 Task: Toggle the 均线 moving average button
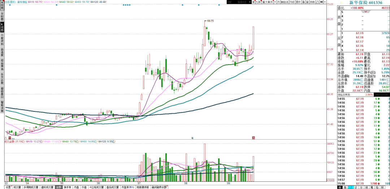click(x=292, y=2)
